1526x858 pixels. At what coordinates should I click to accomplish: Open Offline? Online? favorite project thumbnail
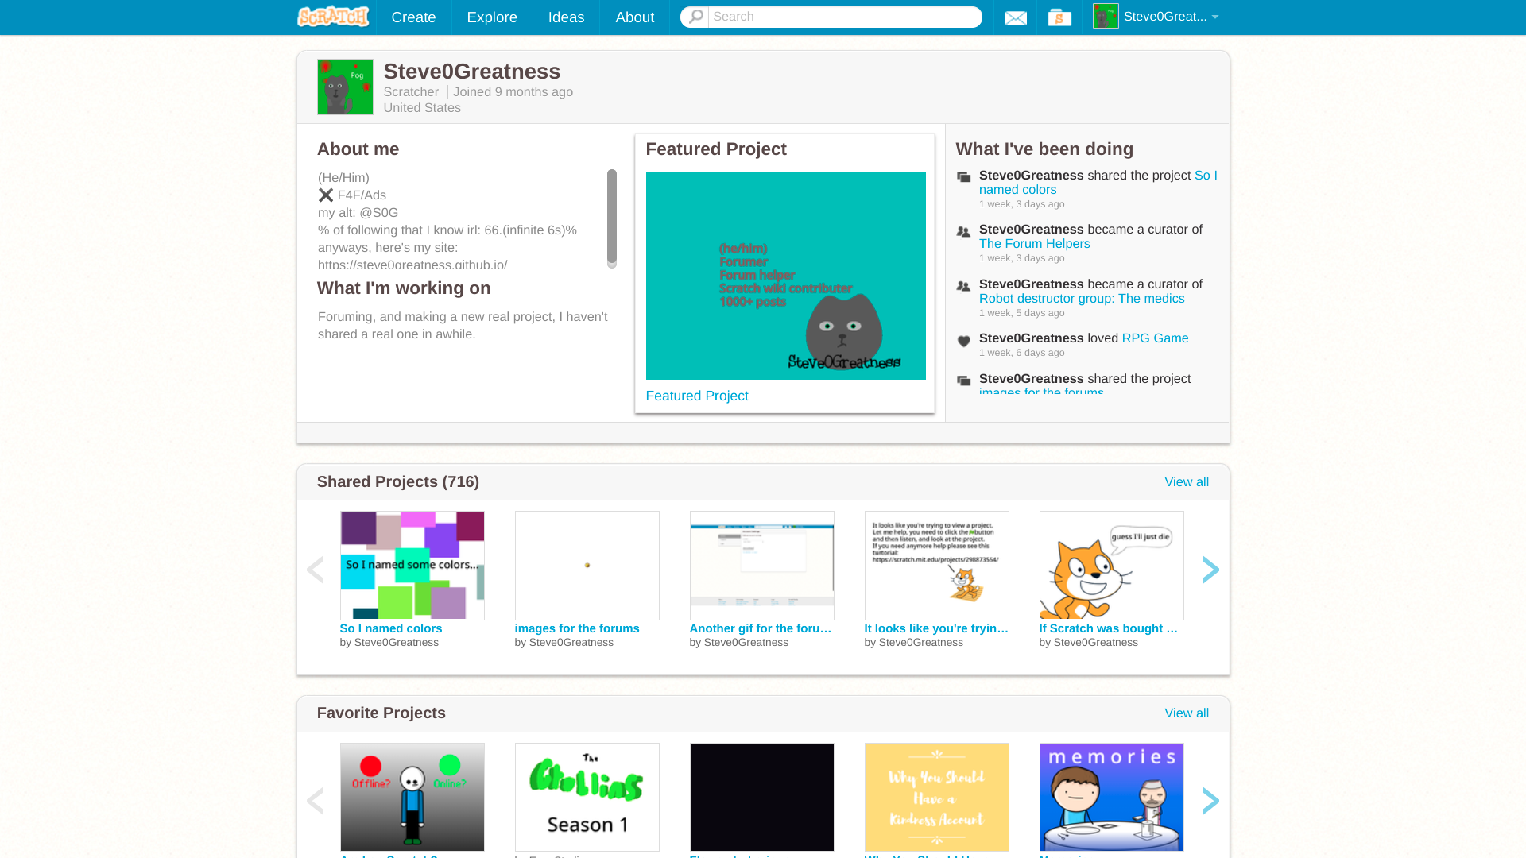[412, 797]
